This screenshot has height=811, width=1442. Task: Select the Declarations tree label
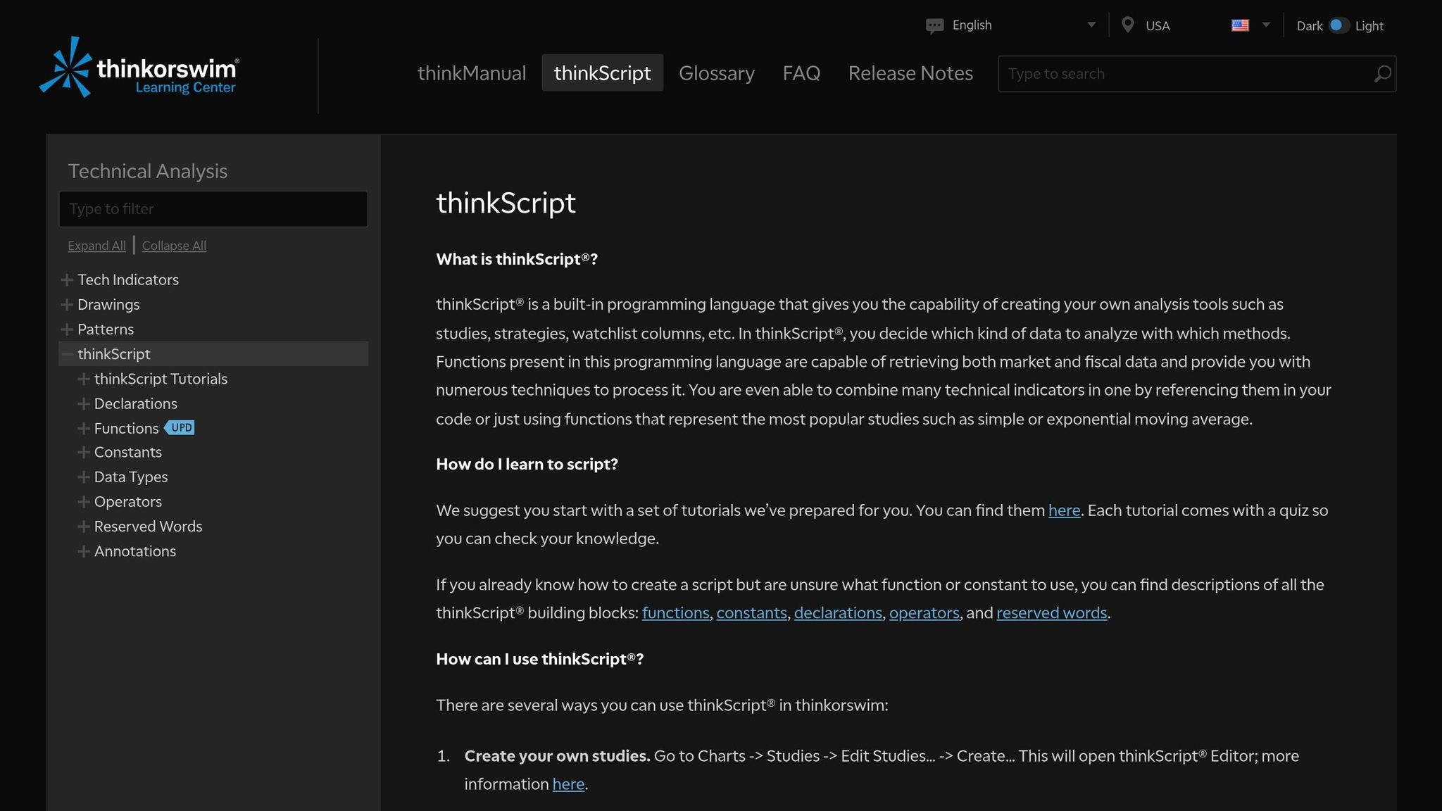(x=136, y=403)
